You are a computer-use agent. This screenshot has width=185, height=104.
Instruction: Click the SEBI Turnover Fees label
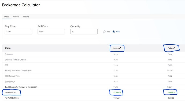[x=12, y=76]
